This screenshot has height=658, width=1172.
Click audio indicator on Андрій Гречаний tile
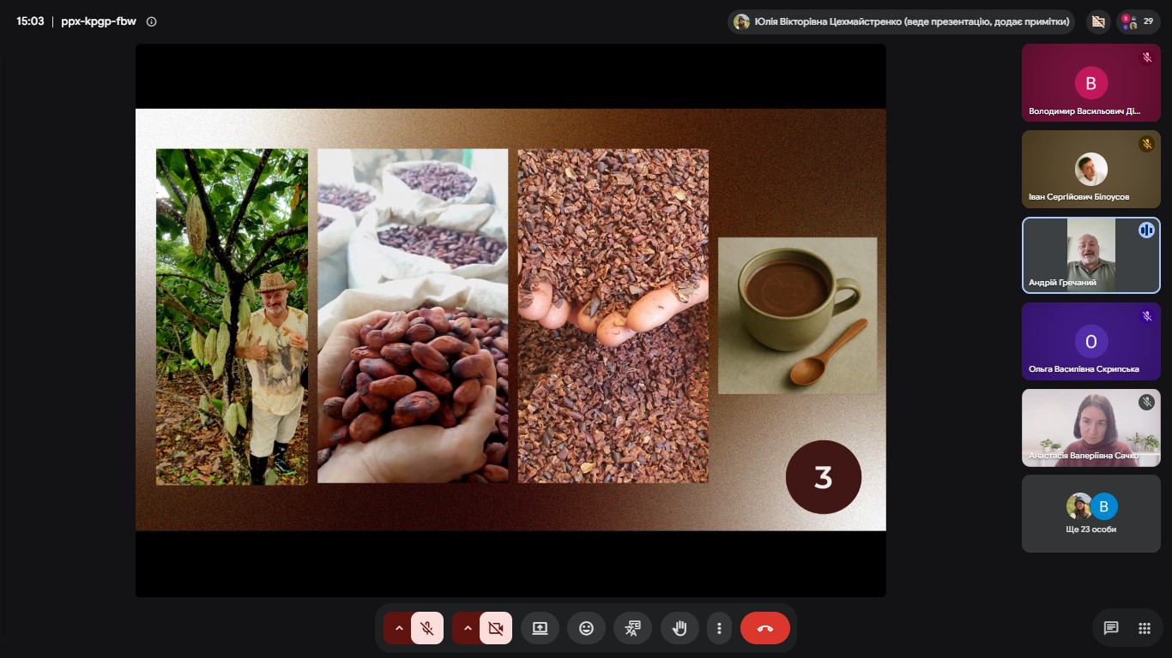tap(1146, 230)
